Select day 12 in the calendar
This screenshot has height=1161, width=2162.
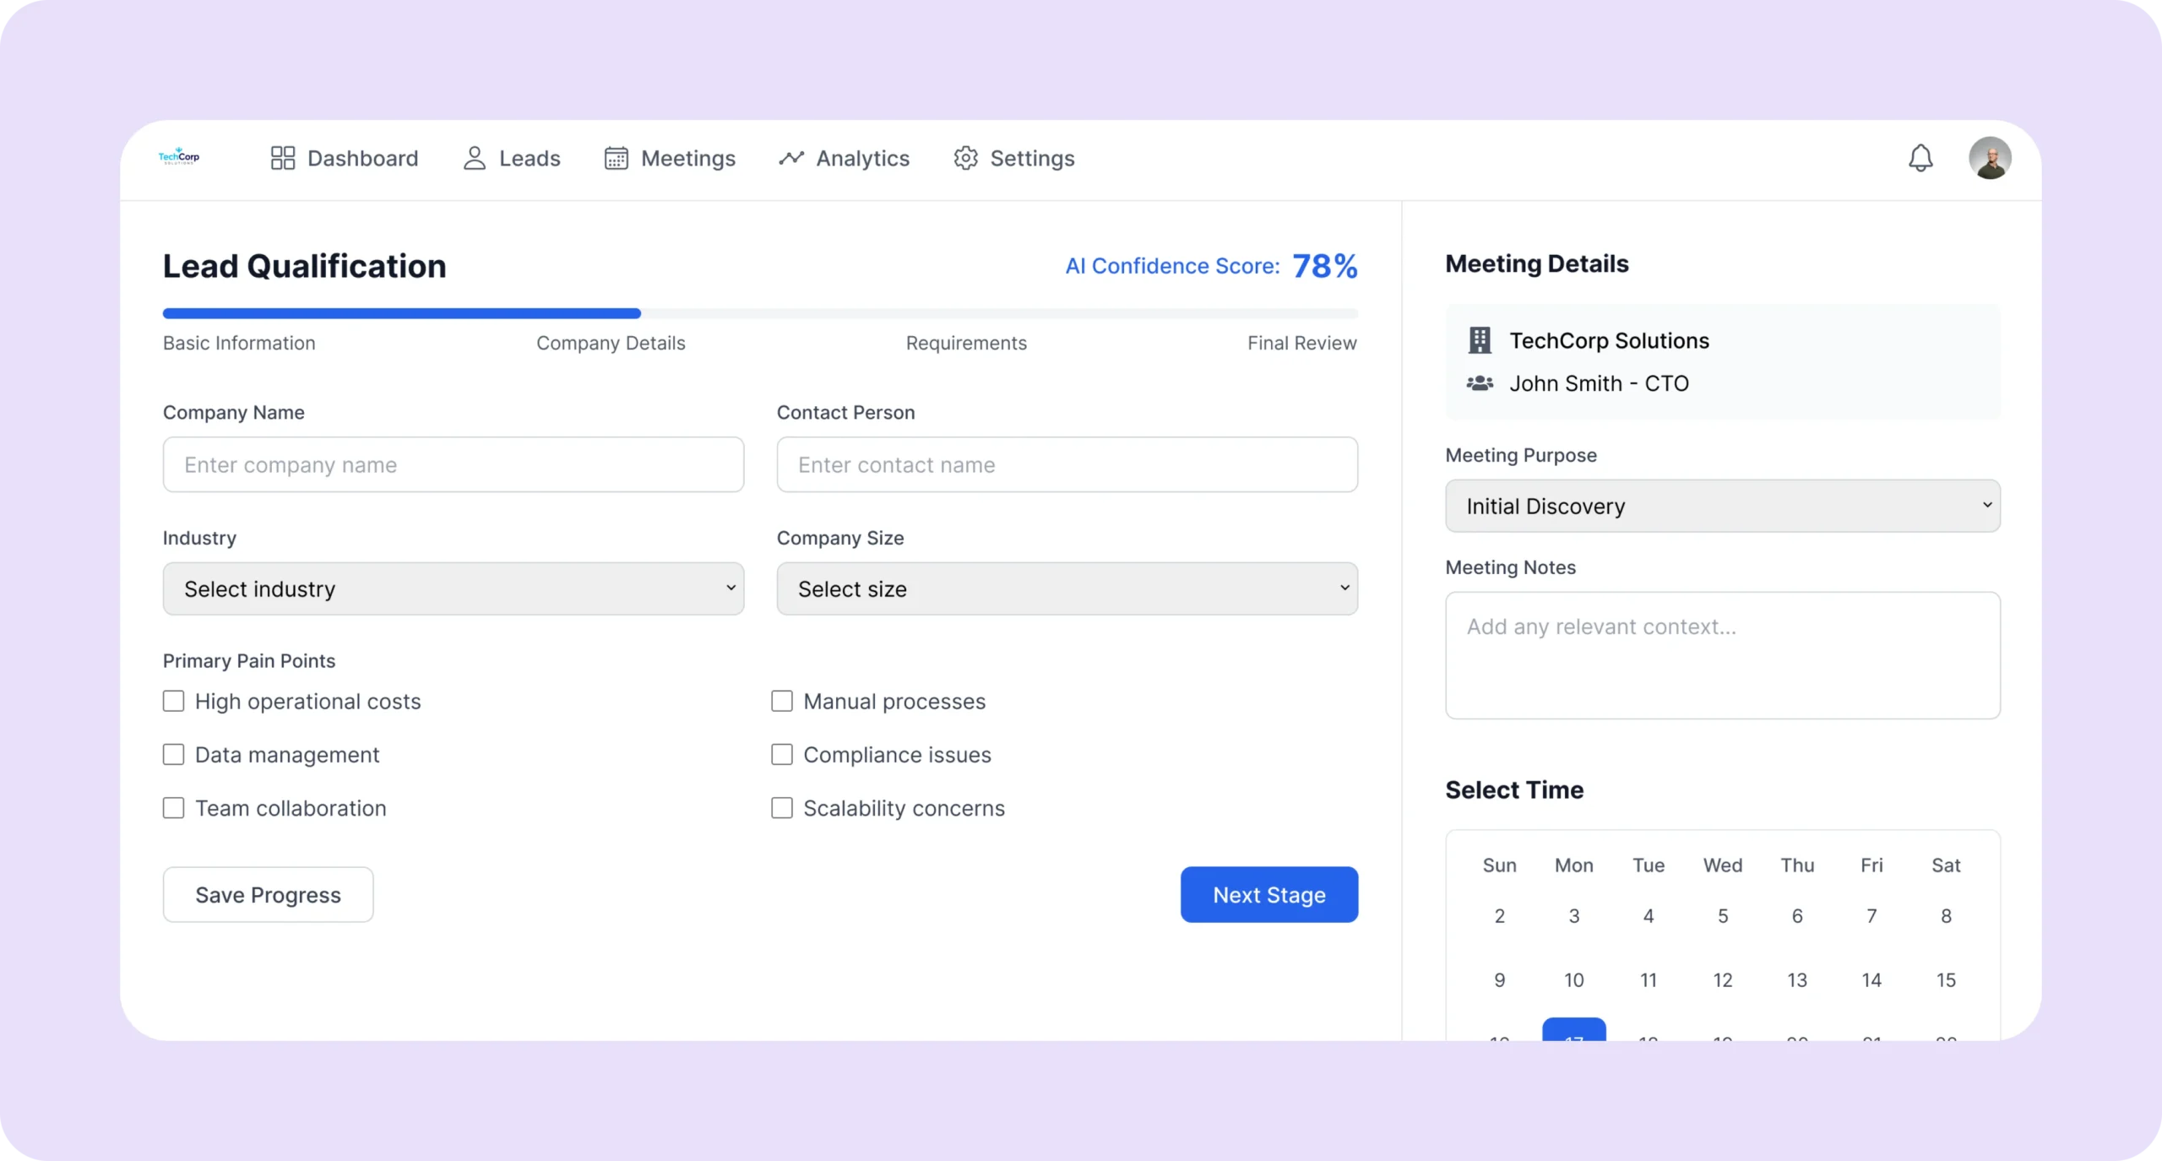pyautogui.click(x=1722, y=980)
